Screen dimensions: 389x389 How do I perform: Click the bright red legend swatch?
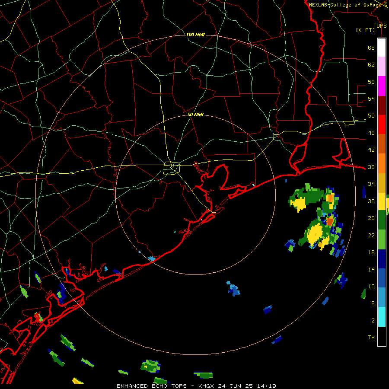pyautogui.click(x=382, y=124)
